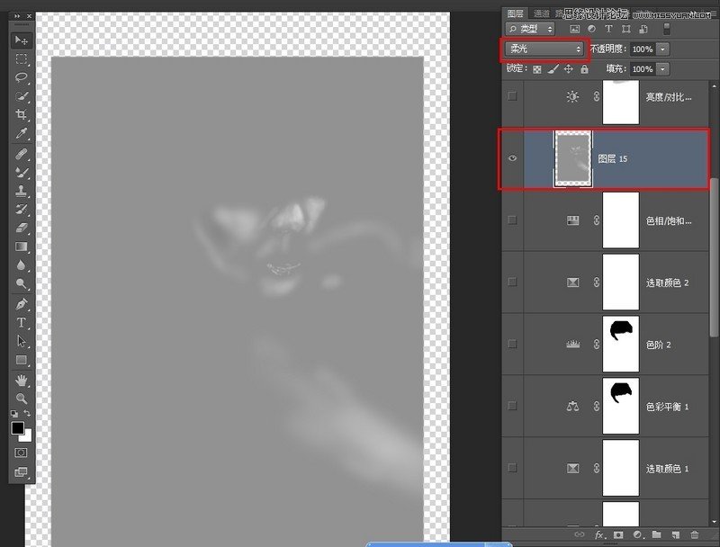The image size is (720, 547).
Task: Select the Zoom tool
Action: coord(21,398)
